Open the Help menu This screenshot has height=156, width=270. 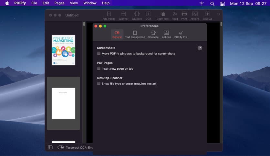(x=106, y=3)
